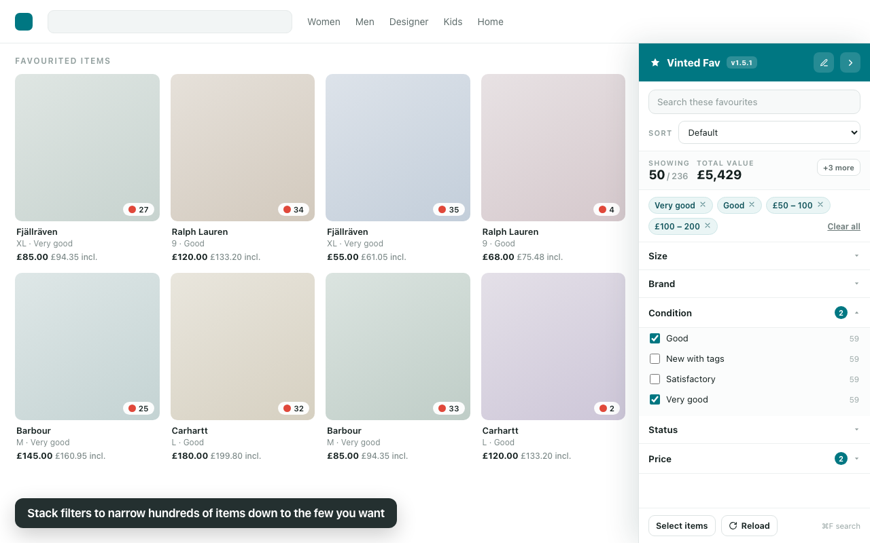Open the Carhartt £180.00 item thumbnail

tap(243, 346)
